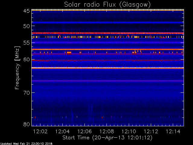Click the 70 frequency tick label
This screenshot has height=145, width=193.
[x=27, y=93]
